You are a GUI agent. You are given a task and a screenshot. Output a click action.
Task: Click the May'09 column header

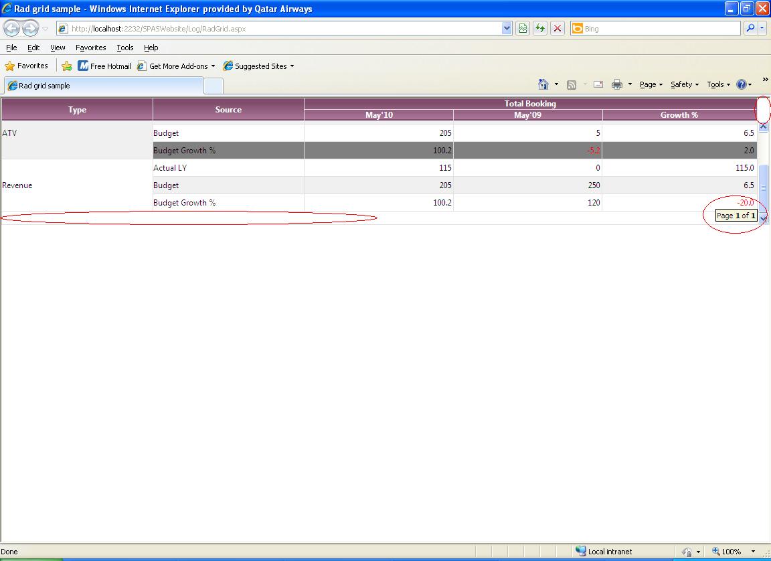[x=527, y=115]
